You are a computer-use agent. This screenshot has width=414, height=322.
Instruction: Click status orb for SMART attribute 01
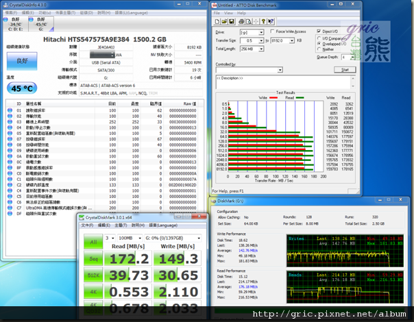(x=10, y=110)
